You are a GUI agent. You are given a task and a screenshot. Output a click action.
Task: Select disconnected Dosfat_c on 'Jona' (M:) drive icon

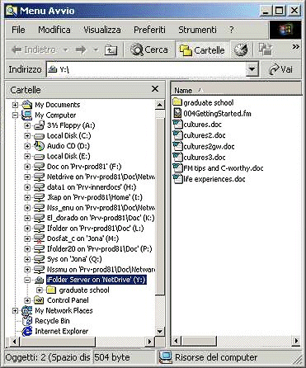point(39,238)
